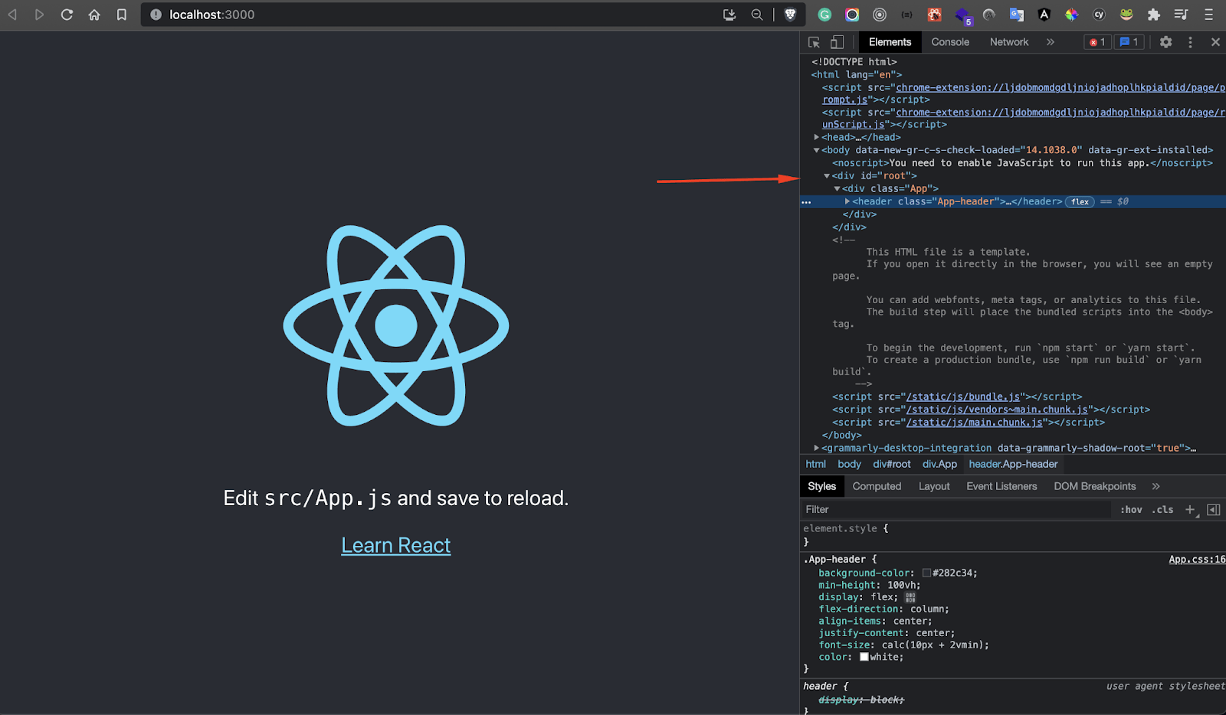Switch to the Console tab
The image size is (1226, 715).
950,42
